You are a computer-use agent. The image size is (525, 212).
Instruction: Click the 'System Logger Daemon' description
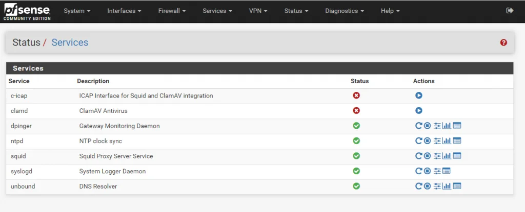112,171
